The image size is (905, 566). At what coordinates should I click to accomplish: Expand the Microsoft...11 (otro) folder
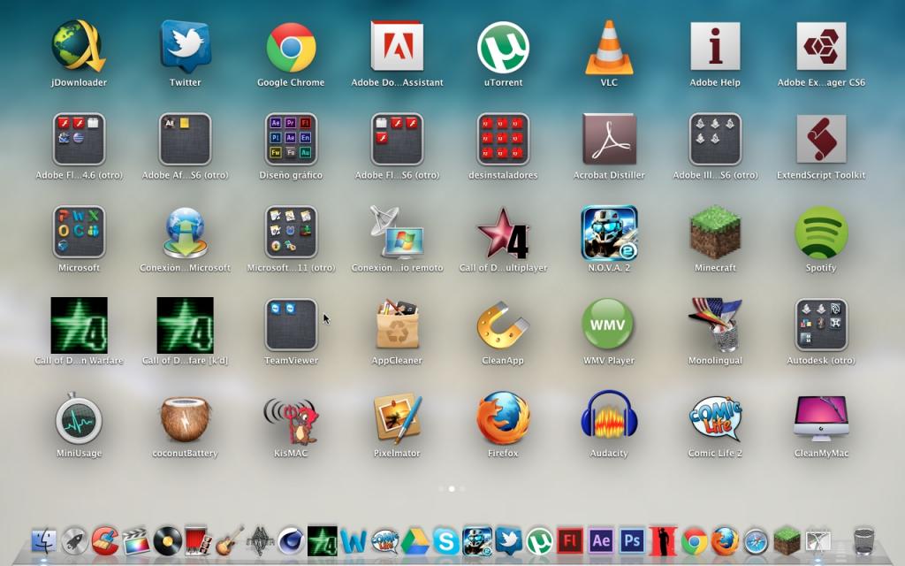pos(291,233)
